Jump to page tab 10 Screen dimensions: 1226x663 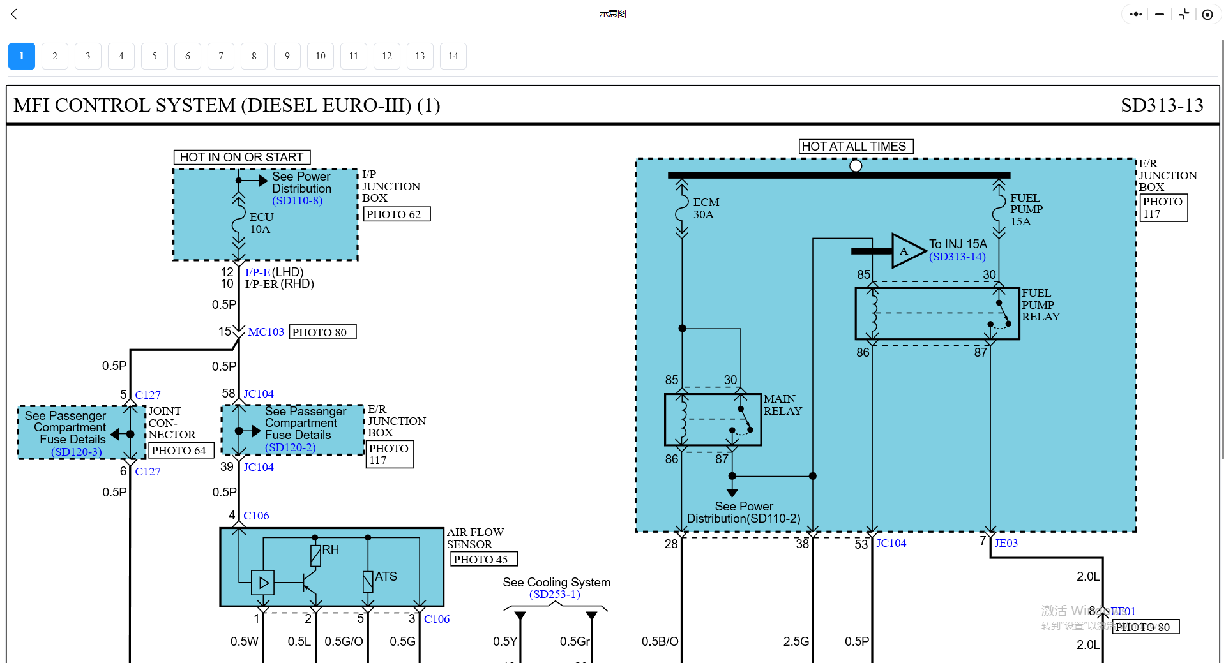pyautogui.click(x=321, y=56)
